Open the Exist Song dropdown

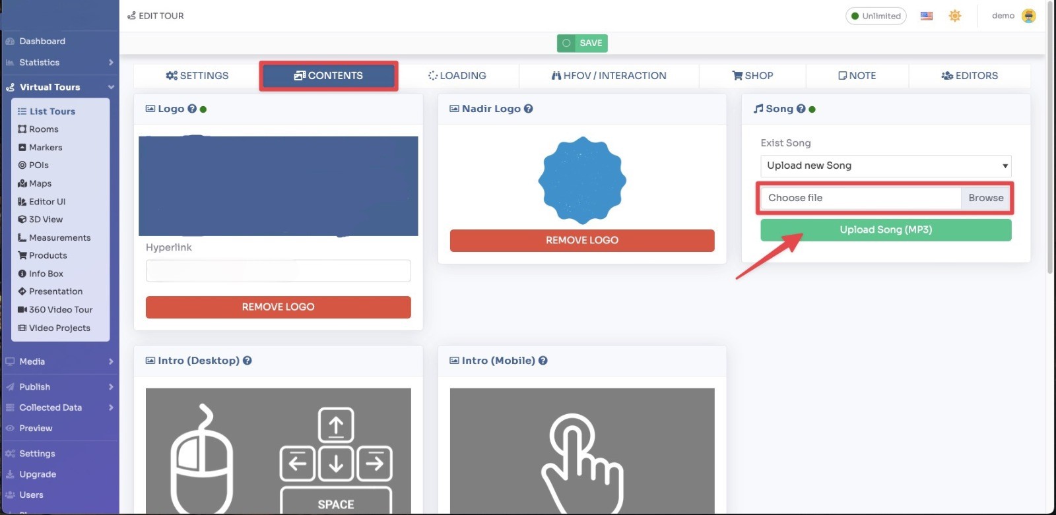(x=885, y=166)
